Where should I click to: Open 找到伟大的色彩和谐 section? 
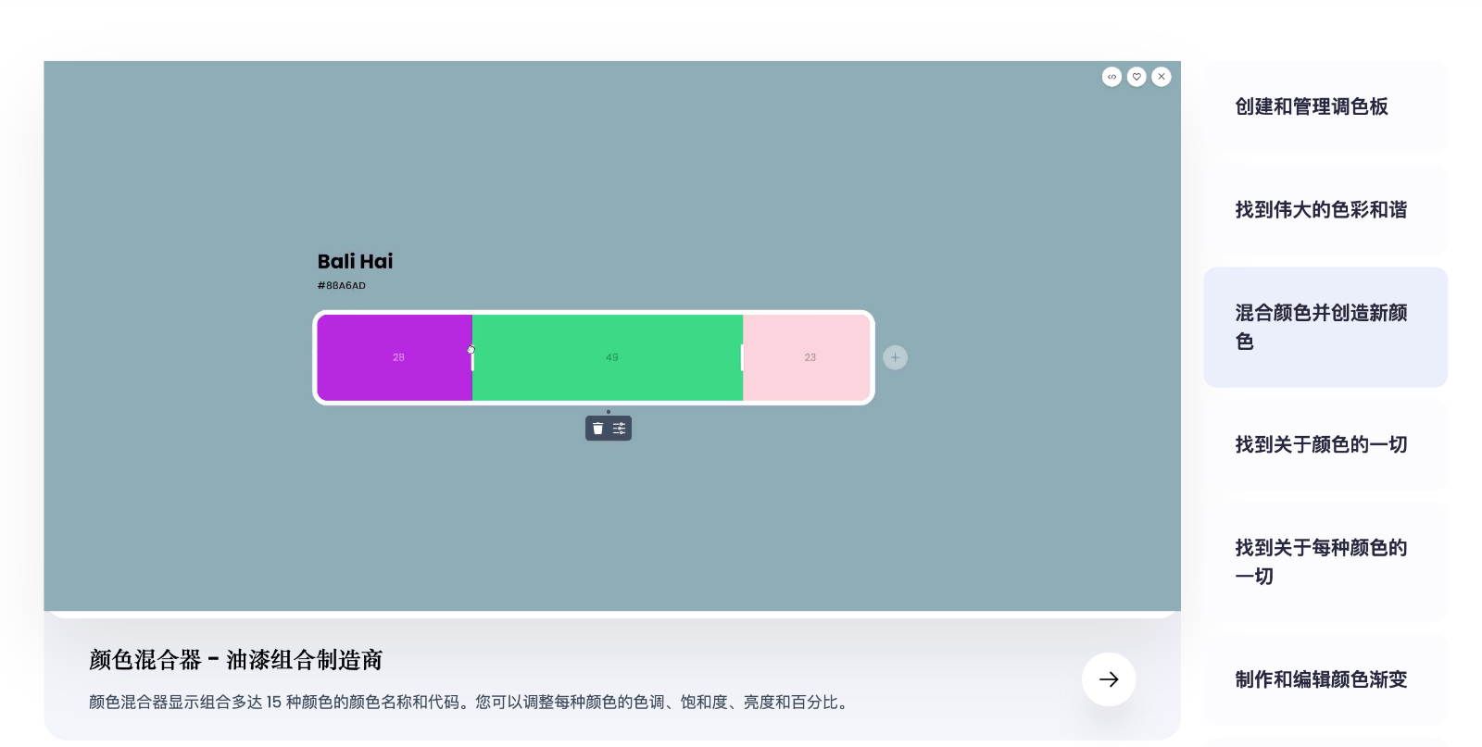[1320, 210]
